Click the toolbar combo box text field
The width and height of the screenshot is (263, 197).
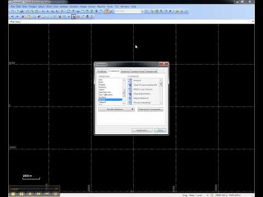pyautogui.click(x=128, y=11)
